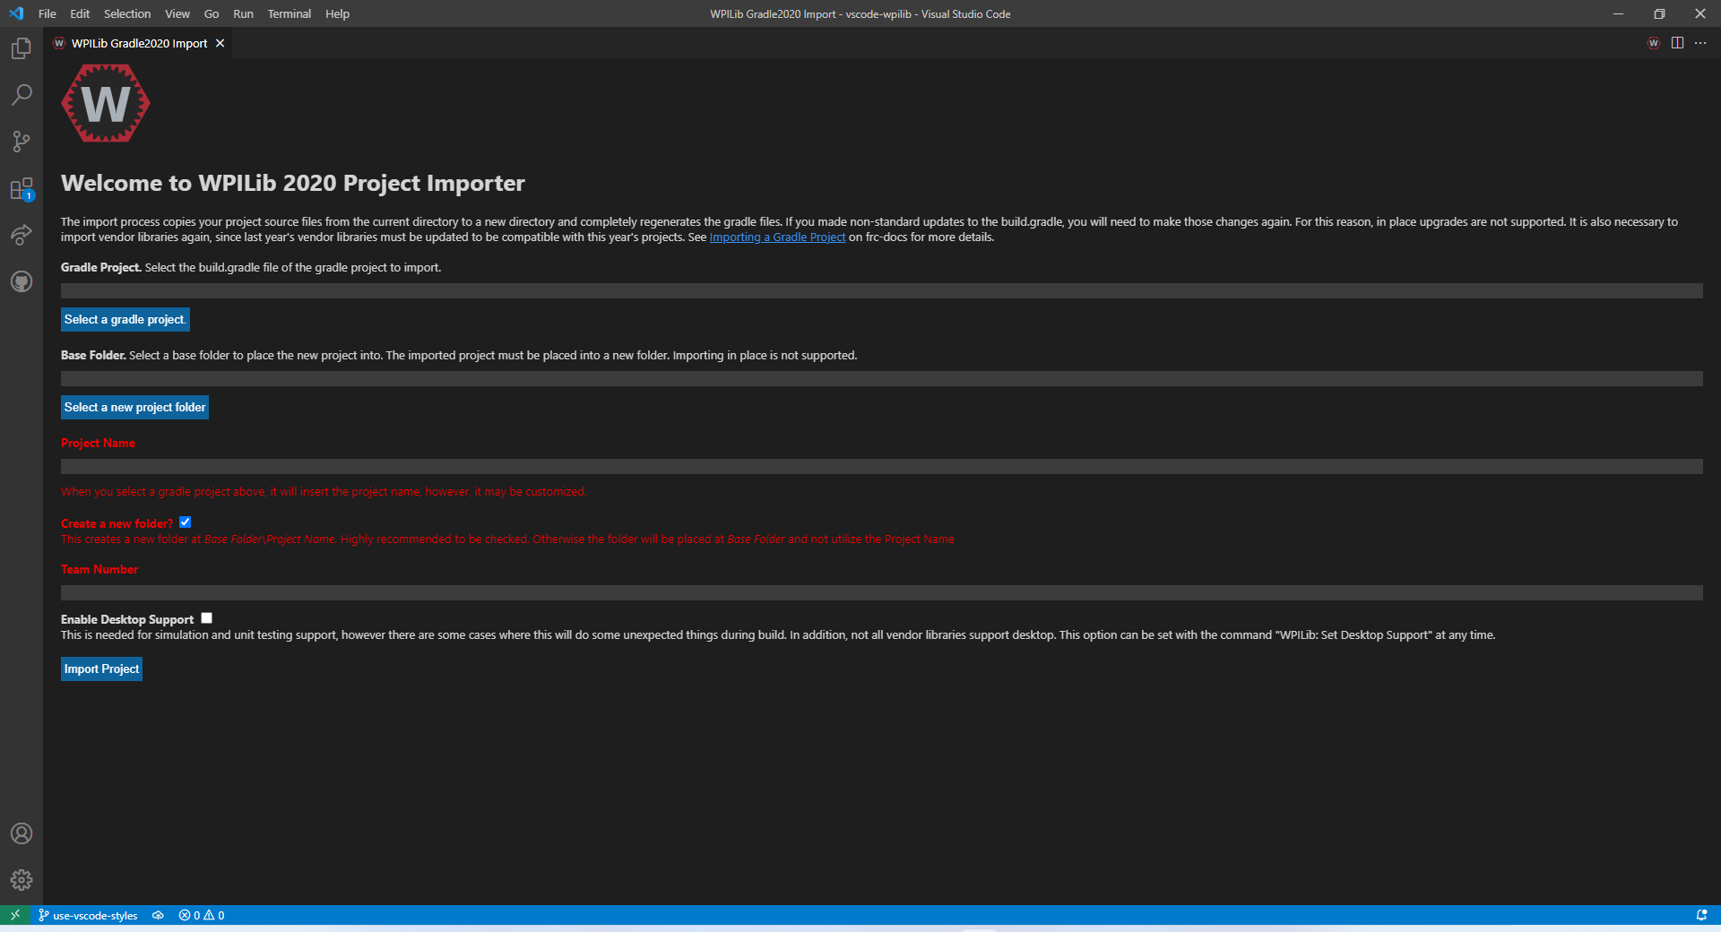Open the View menu
The image size is (1721, 932).
point(177,13)
